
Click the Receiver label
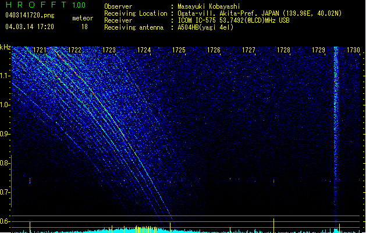[x=118, y=20]
